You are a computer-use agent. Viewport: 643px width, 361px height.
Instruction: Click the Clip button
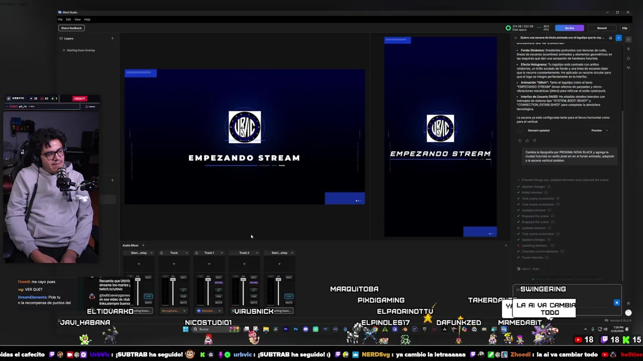(x=624, y=28)
